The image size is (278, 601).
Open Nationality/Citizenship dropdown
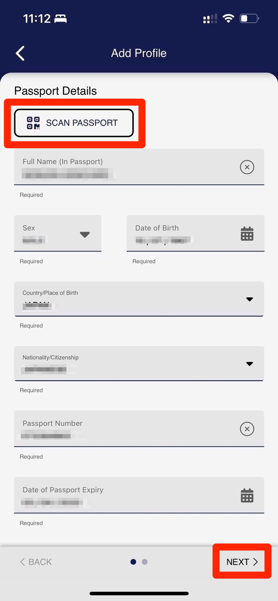249,364
